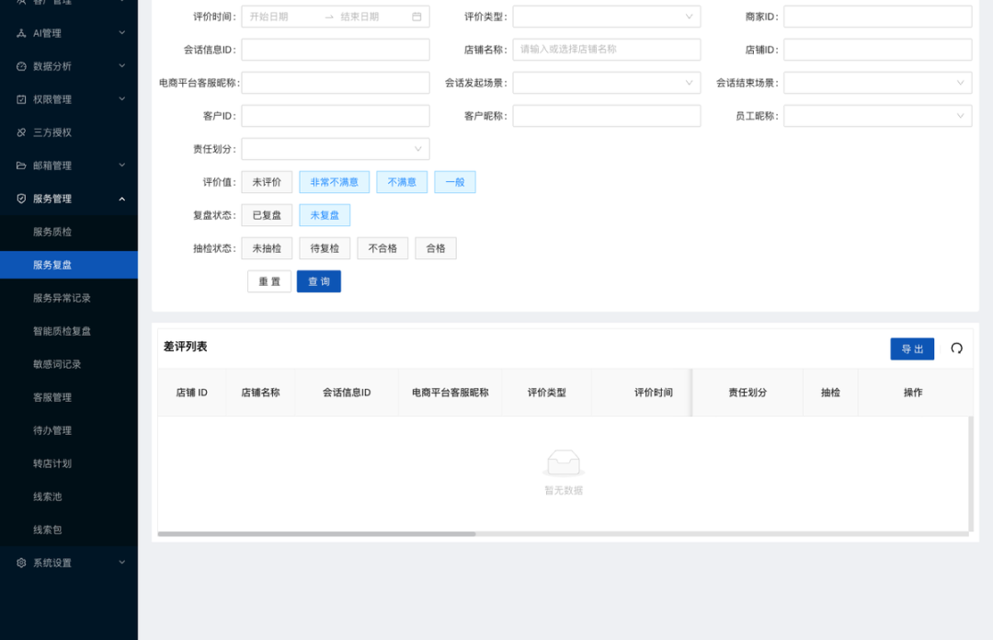Click the 店铺ID input field
The image size is (993, 640).
click(x=878, y=50)
